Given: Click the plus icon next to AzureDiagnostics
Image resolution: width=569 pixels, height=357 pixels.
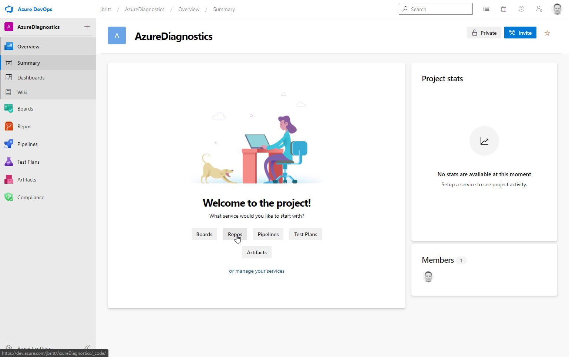Looking at the screenshot, I should (x=87, y=27).
